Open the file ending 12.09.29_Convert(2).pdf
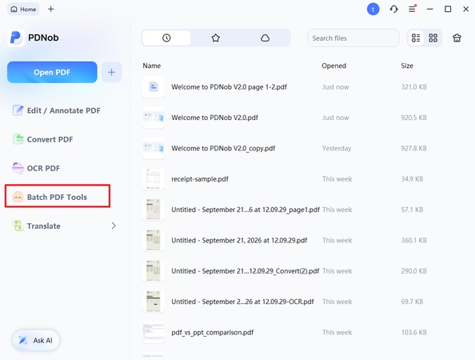 click(x=245, y=271)
